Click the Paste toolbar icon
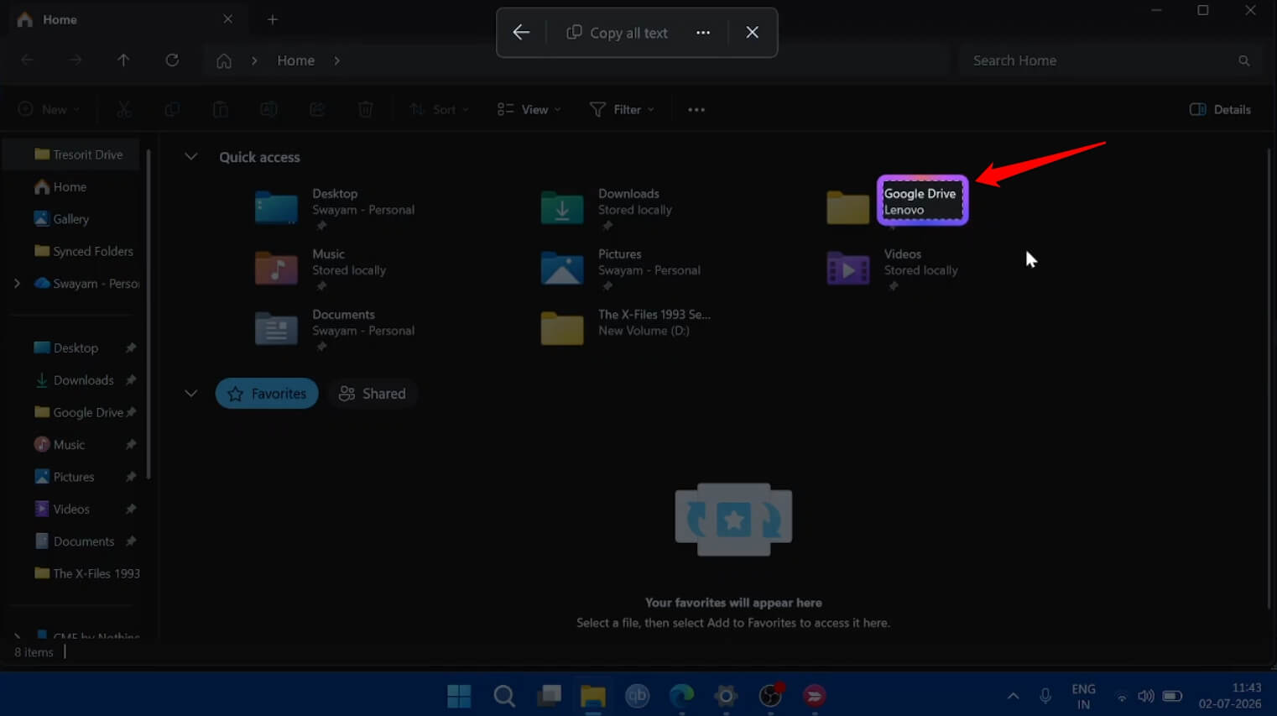The width and height of the screenshot is (1277, 716). [x=220, y=109]
